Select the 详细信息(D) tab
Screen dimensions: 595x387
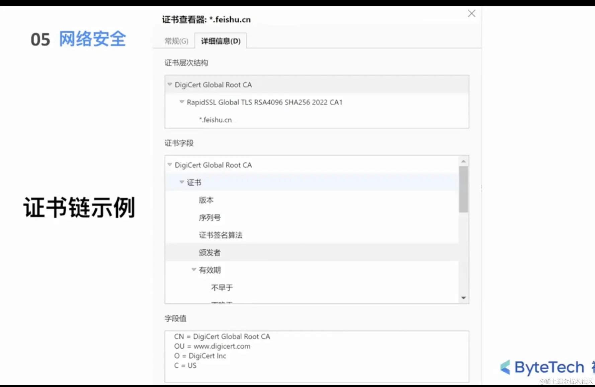221,41
